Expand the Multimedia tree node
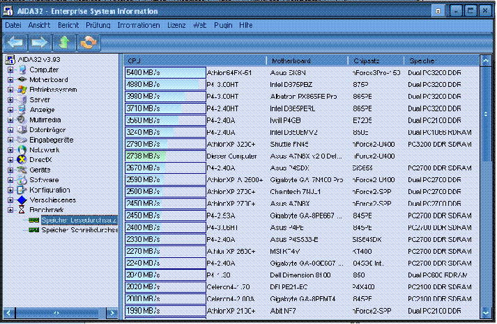Screen dimensions: 497x324 click(10, 120)
